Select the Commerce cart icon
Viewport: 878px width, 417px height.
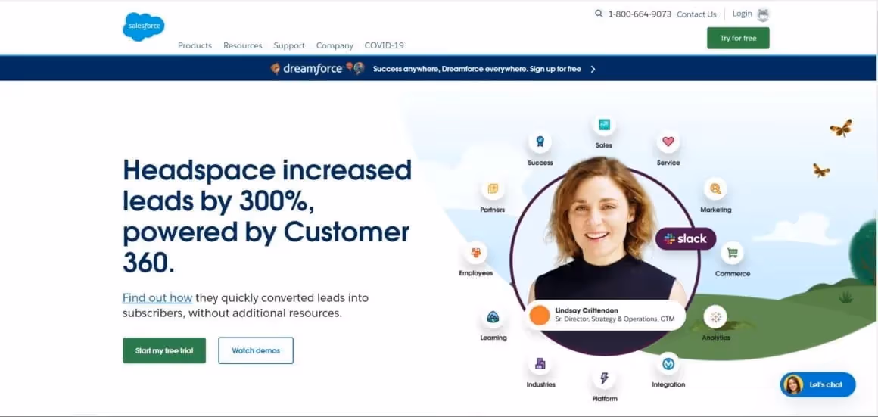point(732,253)
